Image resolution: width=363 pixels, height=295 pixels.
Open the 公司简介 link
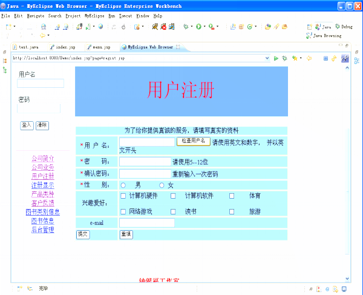43,159
